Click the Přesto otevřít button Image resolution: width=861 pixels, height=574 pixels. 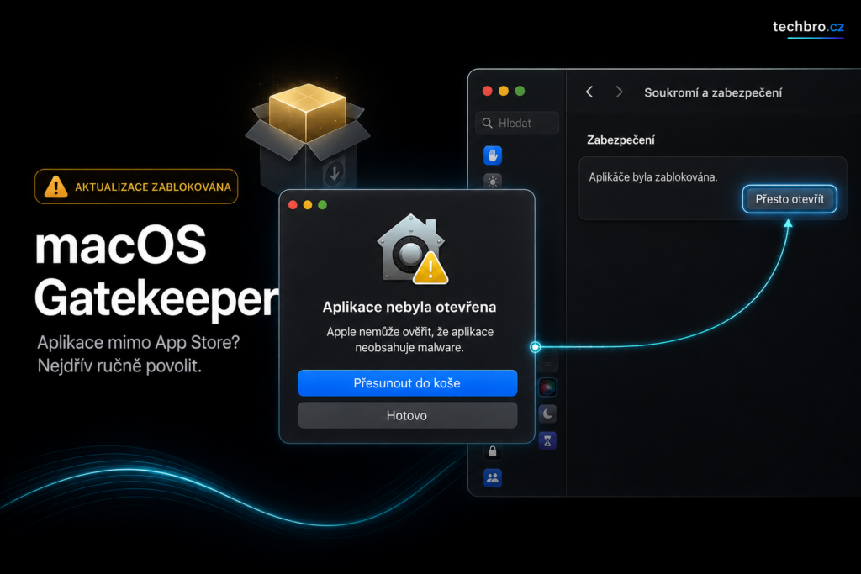click(790, 199)
